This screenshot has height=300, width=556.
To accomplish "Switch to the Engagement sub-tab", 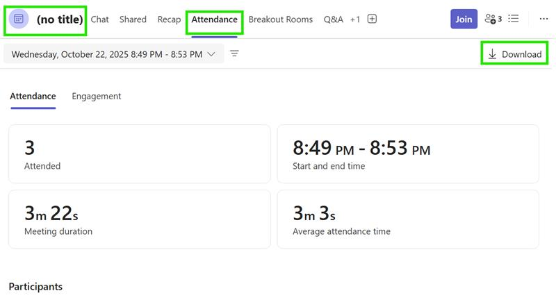I will pyautogui.click(x=97, y=97).
